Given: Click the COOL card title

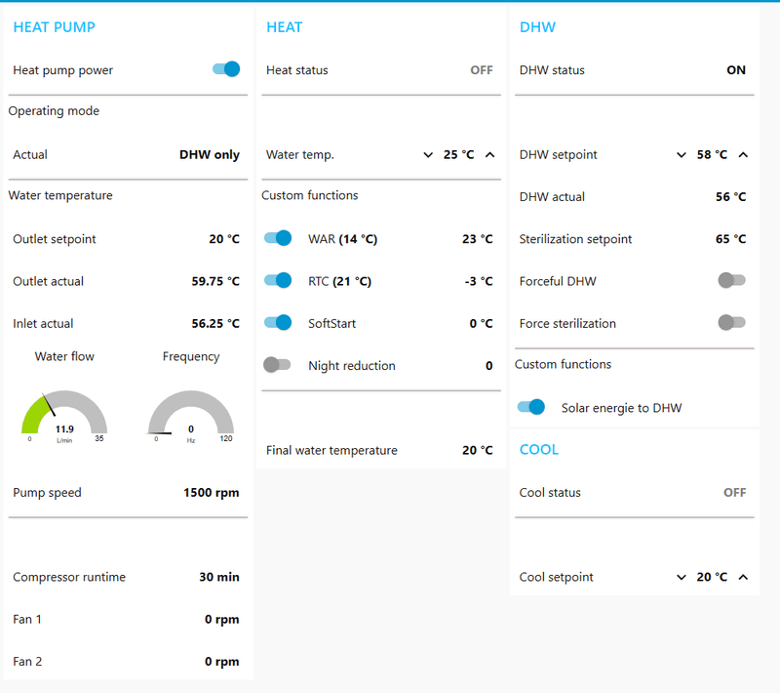Looking at the screenshot, I should tap(539, 450).
